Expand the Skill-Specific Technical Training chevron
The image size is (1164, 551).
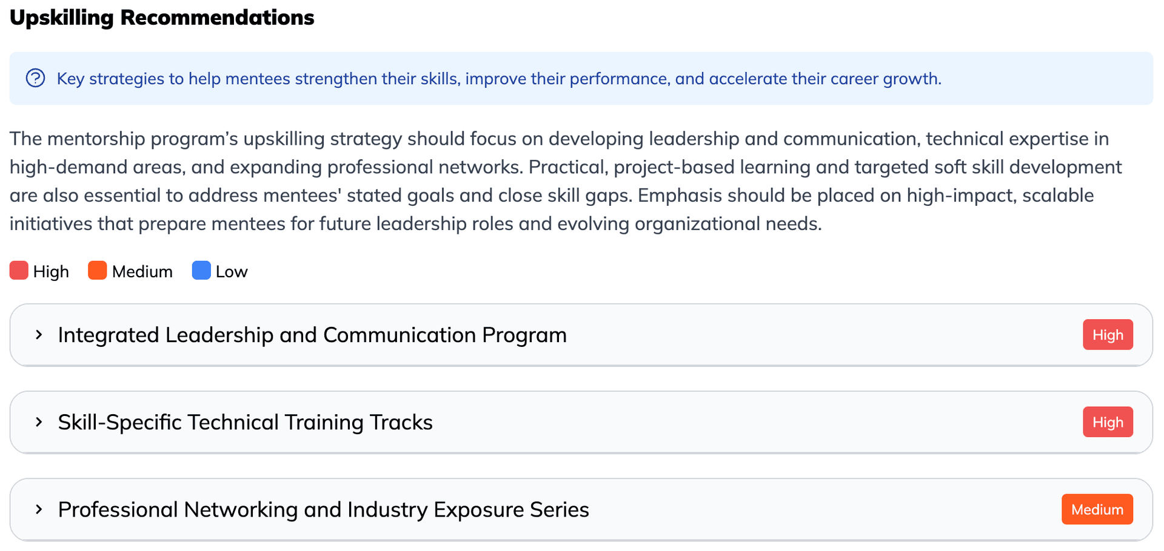[x=39, y=422]
